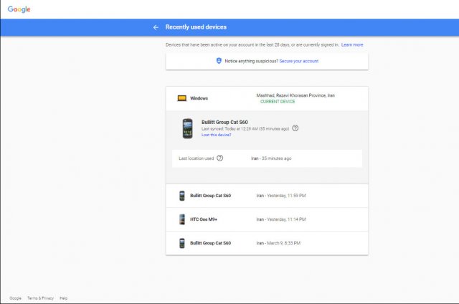Click the blue shield security icon

pos(219,61)
